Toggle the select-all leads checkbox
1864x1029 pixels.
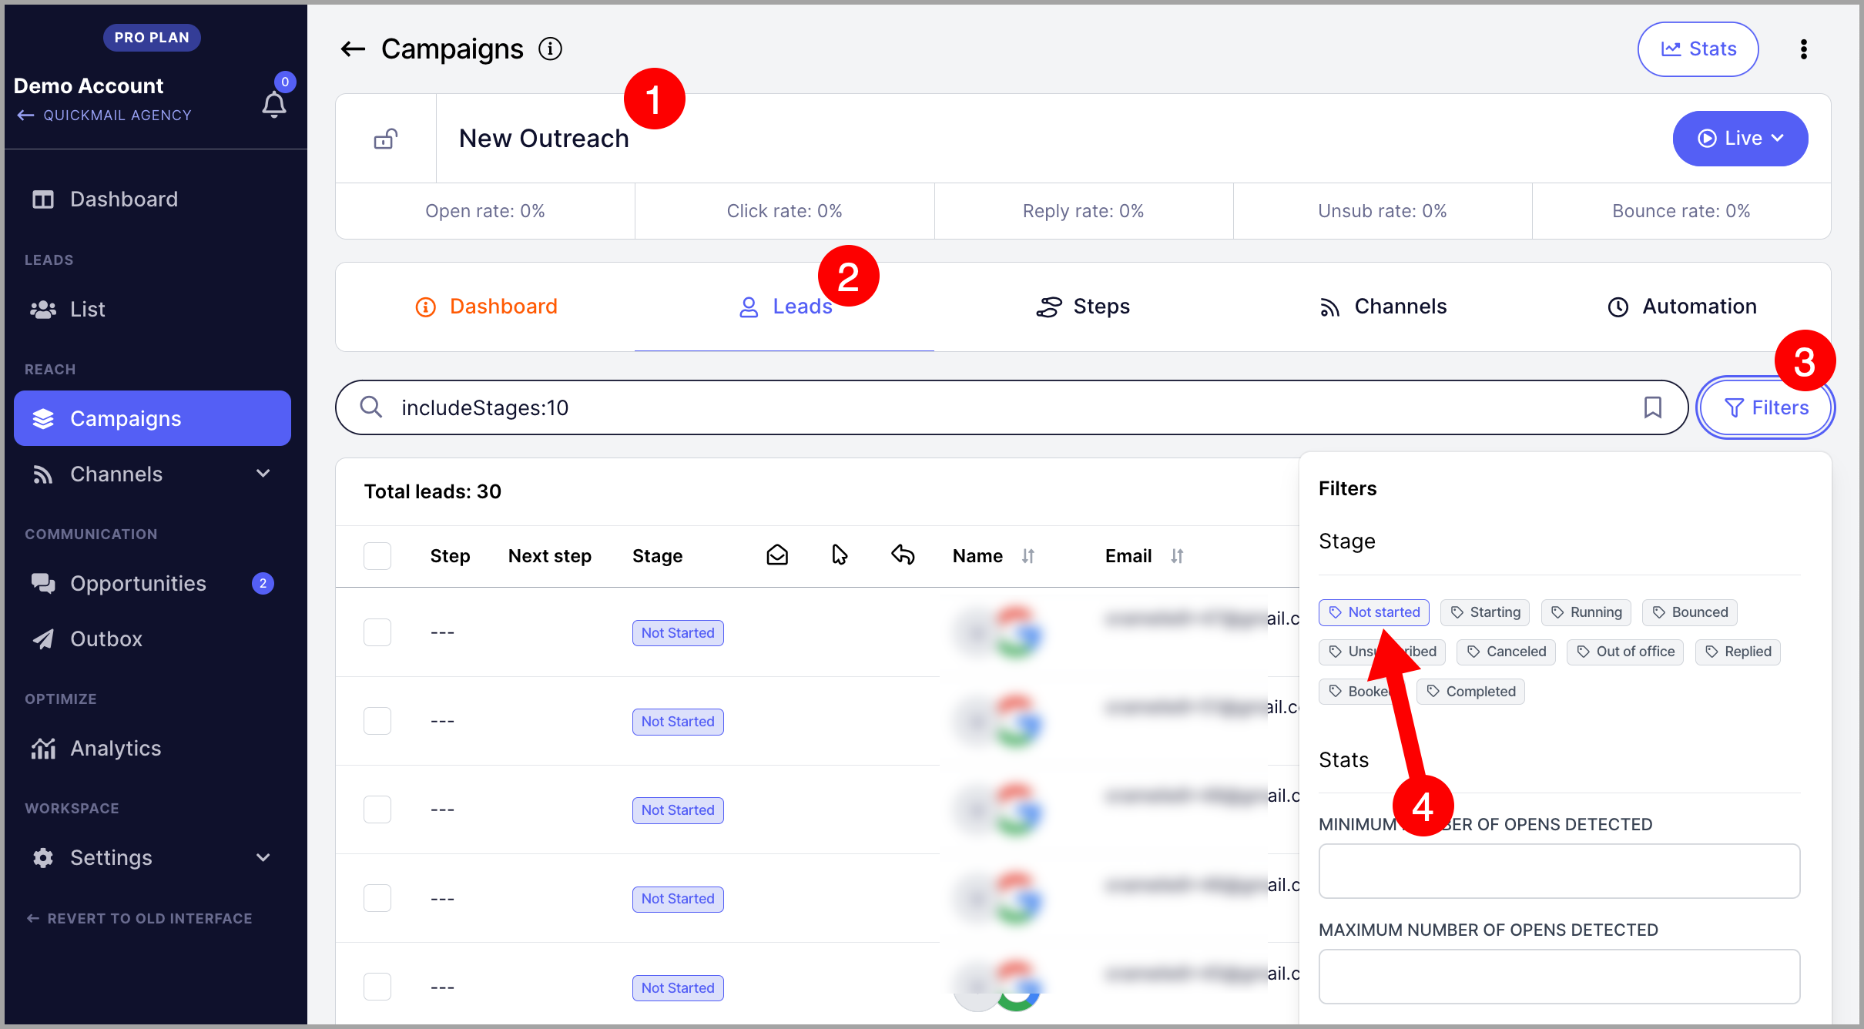[377, 556]
